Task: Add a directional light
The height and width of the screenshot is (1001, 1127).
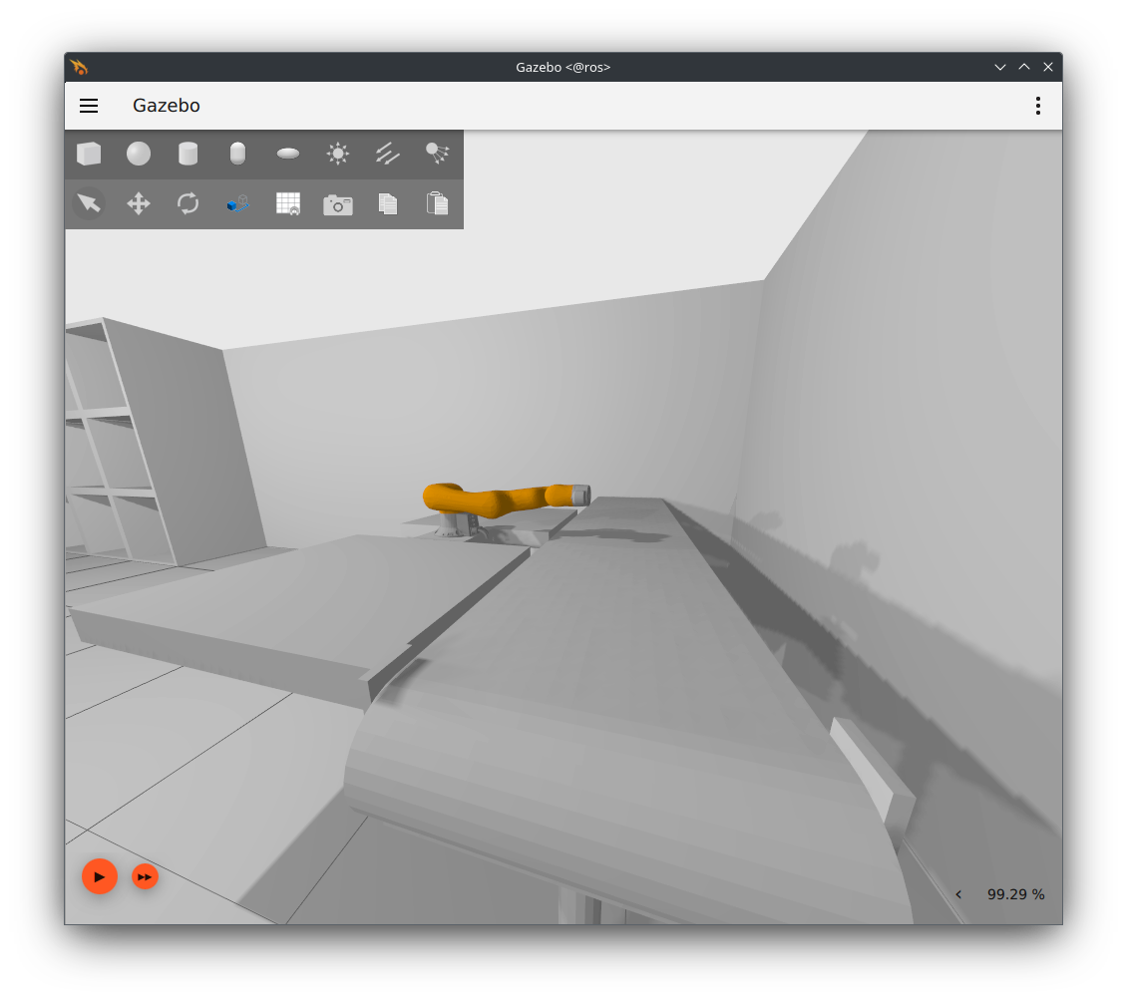Action: [x=388, y=154]
